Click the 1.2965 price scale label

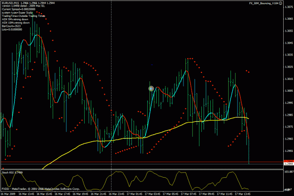[x=289, y=139]
